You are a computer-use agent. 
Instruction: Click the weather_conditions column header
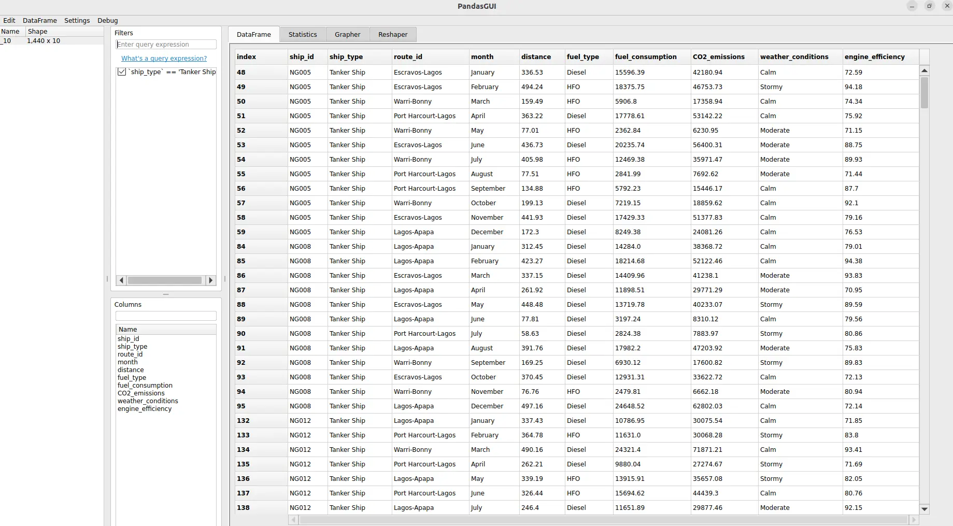(x=801, y=57)
